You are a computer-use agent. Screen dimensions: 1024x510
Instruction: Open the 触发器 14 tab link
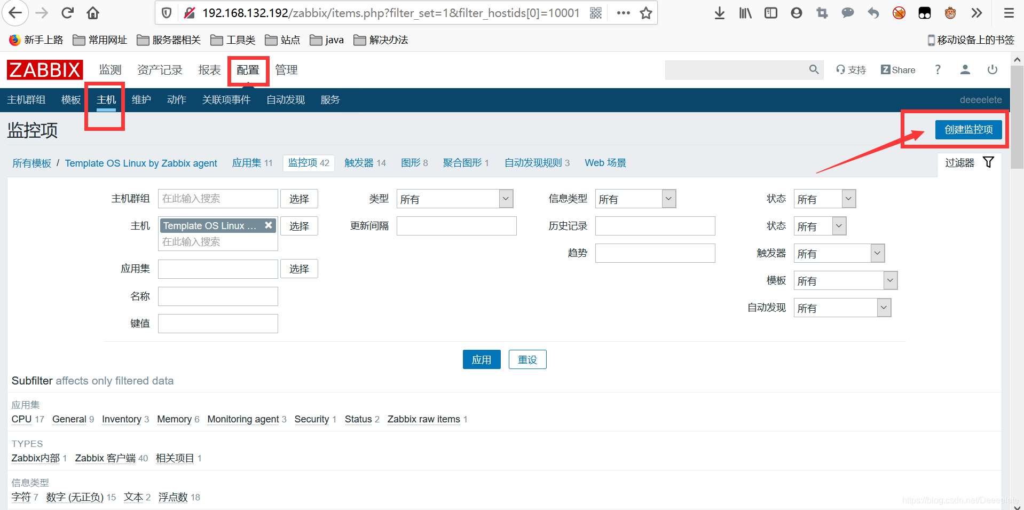coord(365,163)
